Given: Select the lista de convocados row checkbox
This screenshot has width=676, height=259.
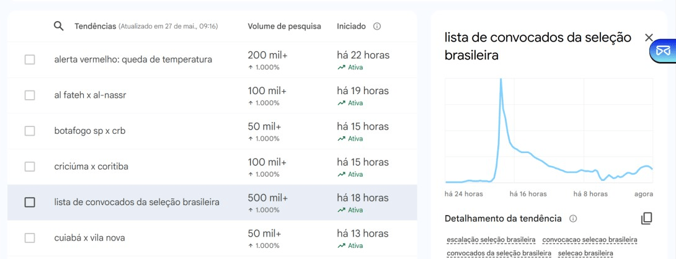Looking at the screenshot, I should point(30,202).
